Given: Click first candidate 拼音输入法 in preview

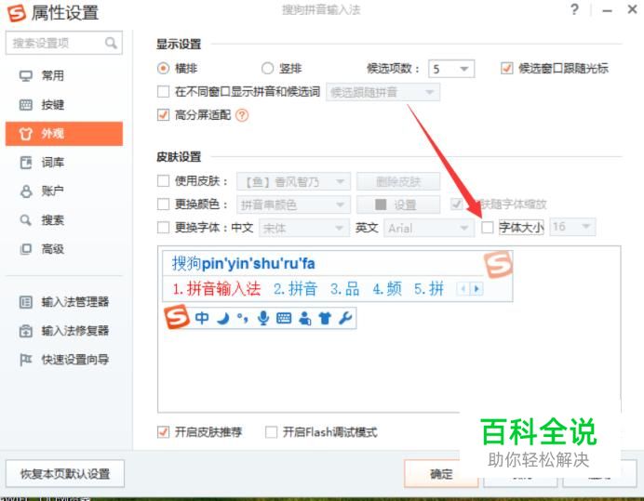Looking at the screenshot, I should (217, 289).
